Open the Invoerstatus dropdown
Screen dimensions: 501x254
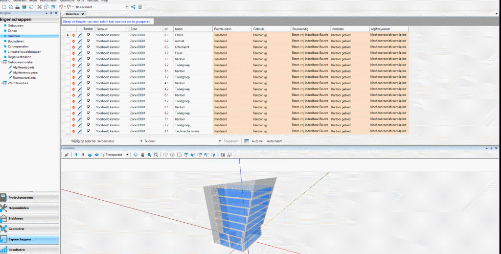(141, 141)
